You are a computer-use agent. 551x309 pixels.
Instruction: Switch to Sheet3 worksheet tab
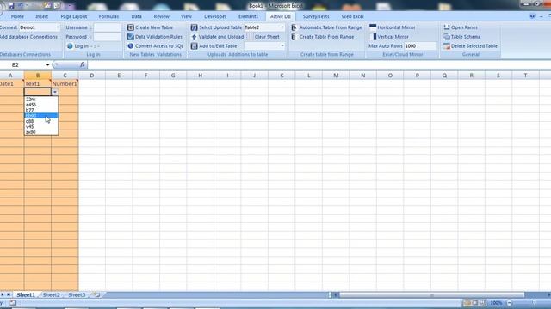77,295
